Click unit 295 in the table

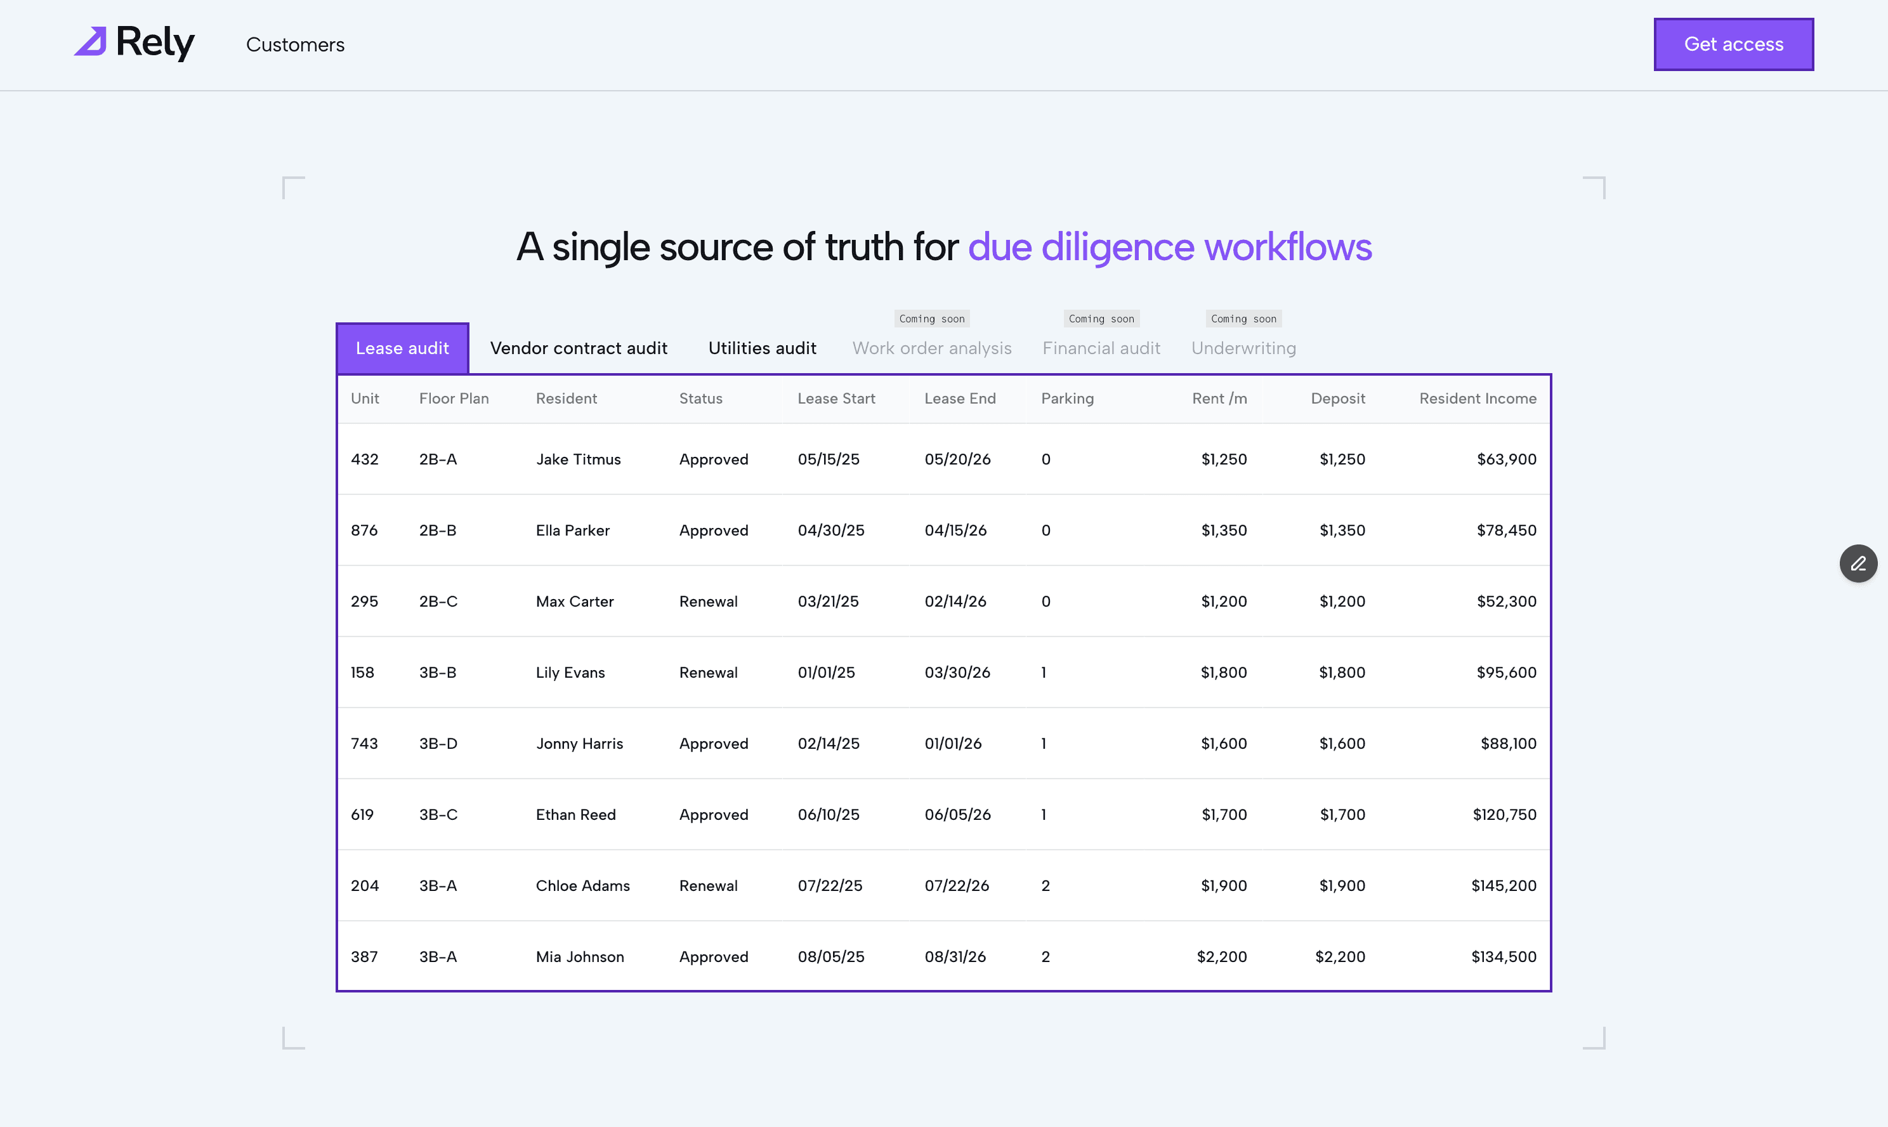pyautogui.click(x=364, y=602)
